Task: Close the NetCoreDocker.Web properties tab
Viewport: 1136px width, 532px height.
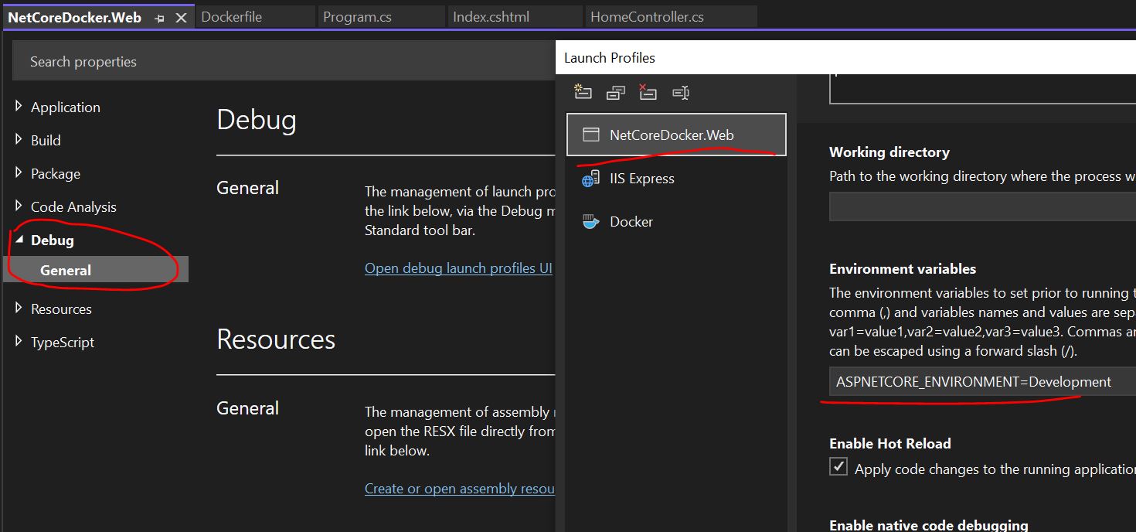Action: point(181,18)
